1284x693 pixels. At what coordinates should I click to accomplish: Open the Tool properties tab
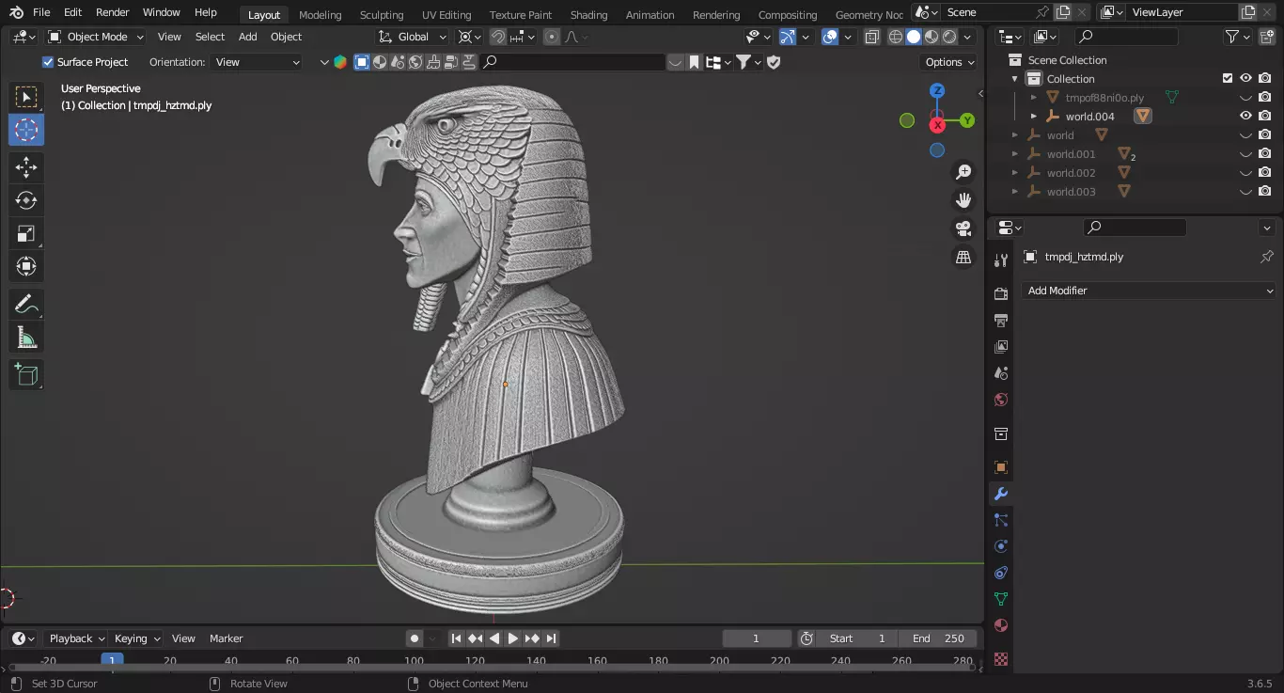tap(1001, 260)
